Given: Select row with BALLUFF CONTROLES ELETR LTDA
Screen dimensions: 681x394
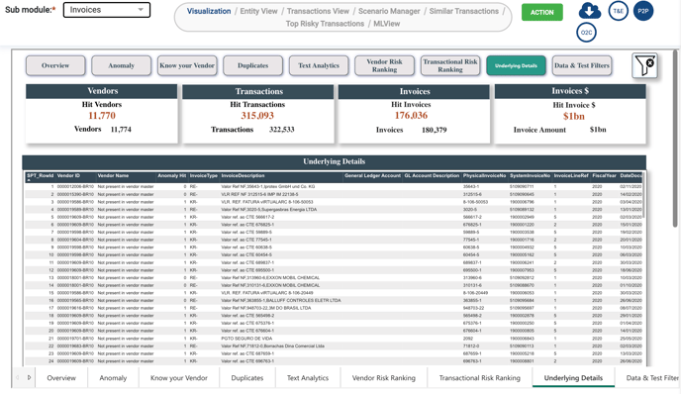Looking at the screenshot, I should click(334, 301).
